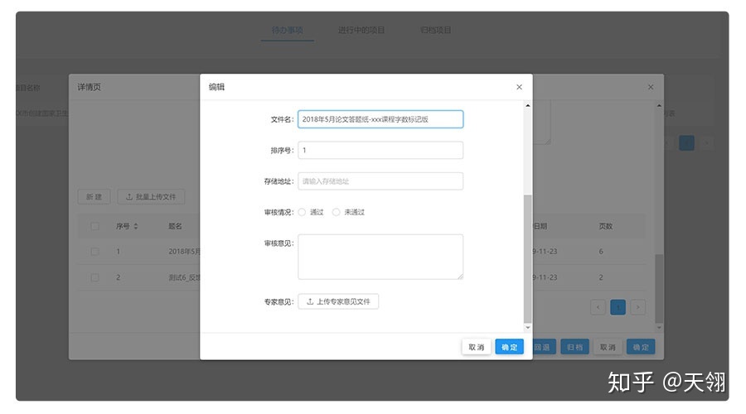
Task: Select the 通过 radio button
Action: (302, 212)
